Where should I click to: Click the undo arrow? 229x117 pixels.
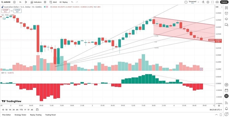point(73,2)
